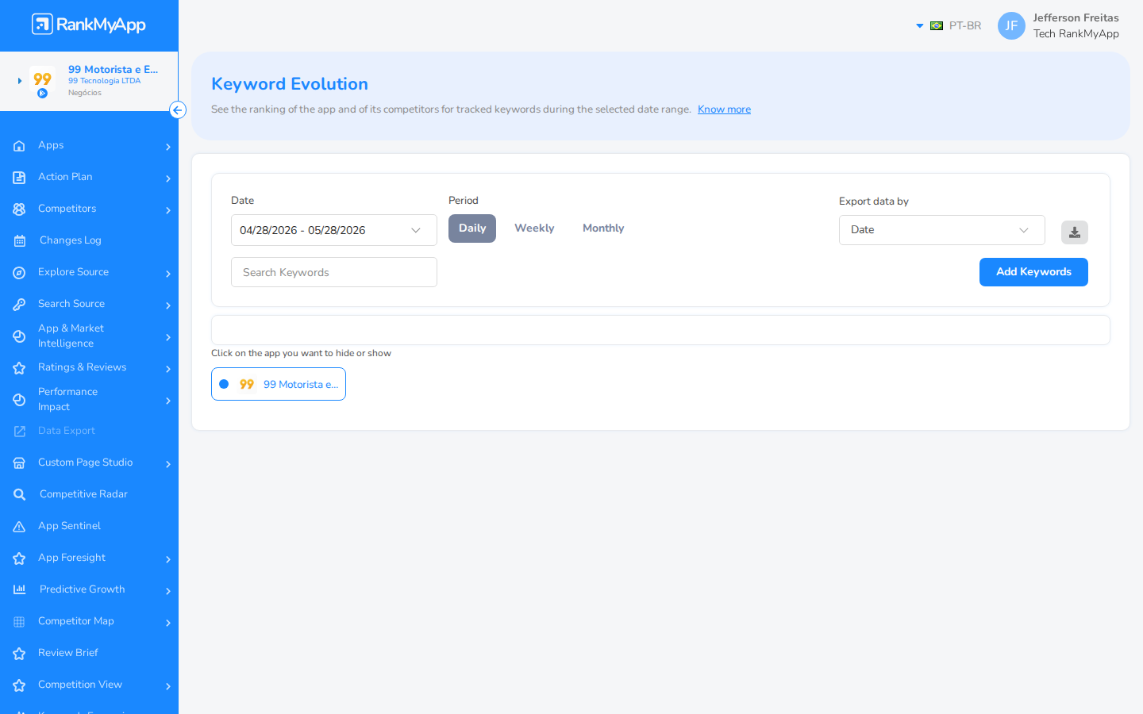
Task: Expand the Explore Source chevron
Action: click(168, 274)
